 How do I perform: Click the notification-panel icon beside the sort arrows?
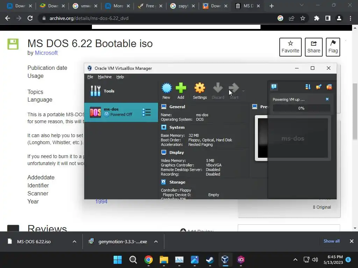(x=318, y=87)
